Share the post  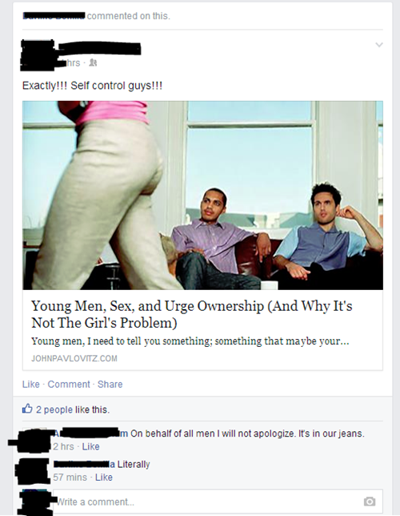(x=110, y=384)
